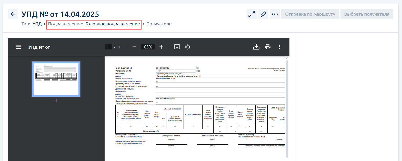Image resolution: width=402 pixels, height=161 pixels.
Task: Click seller name Обучение_Астрал.Онлайн_тест
Action: point(169,73)
